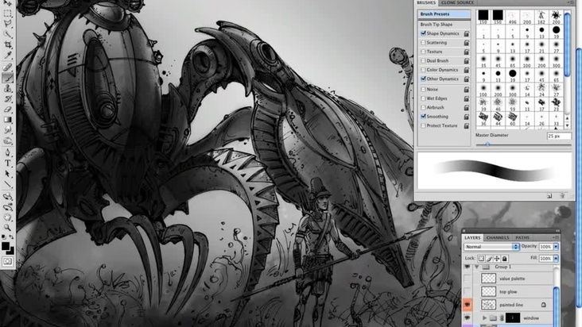The image size is (582, 327).
Task: Open the Clone Source tab
Action: (x=457, y=2)
